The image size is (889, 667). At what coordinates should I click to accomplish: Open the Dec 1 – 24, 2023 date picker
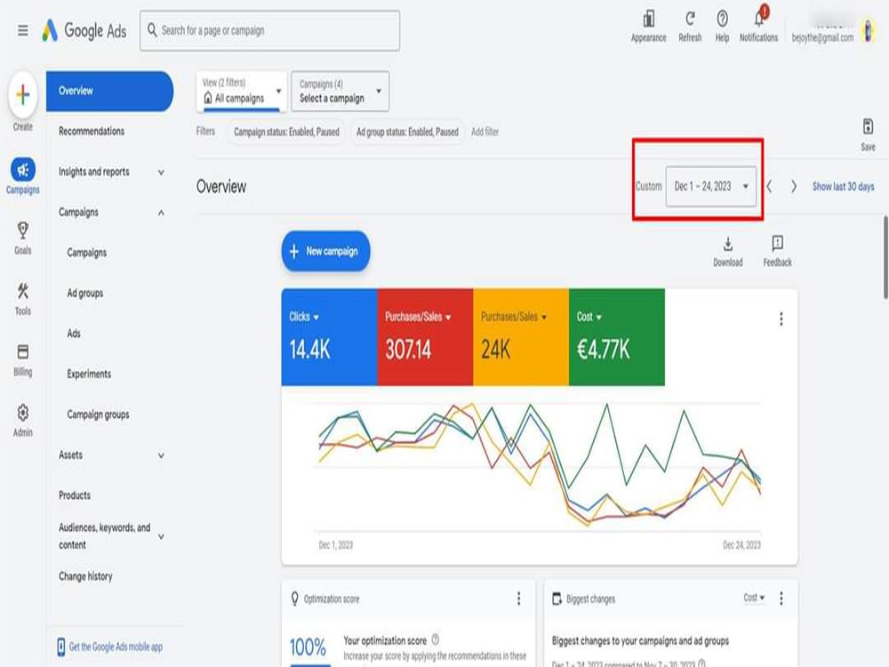pos(711,187)
